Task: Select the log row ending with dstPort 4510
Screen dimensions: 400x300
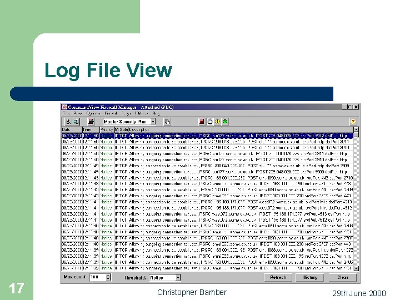Action: 207,202
